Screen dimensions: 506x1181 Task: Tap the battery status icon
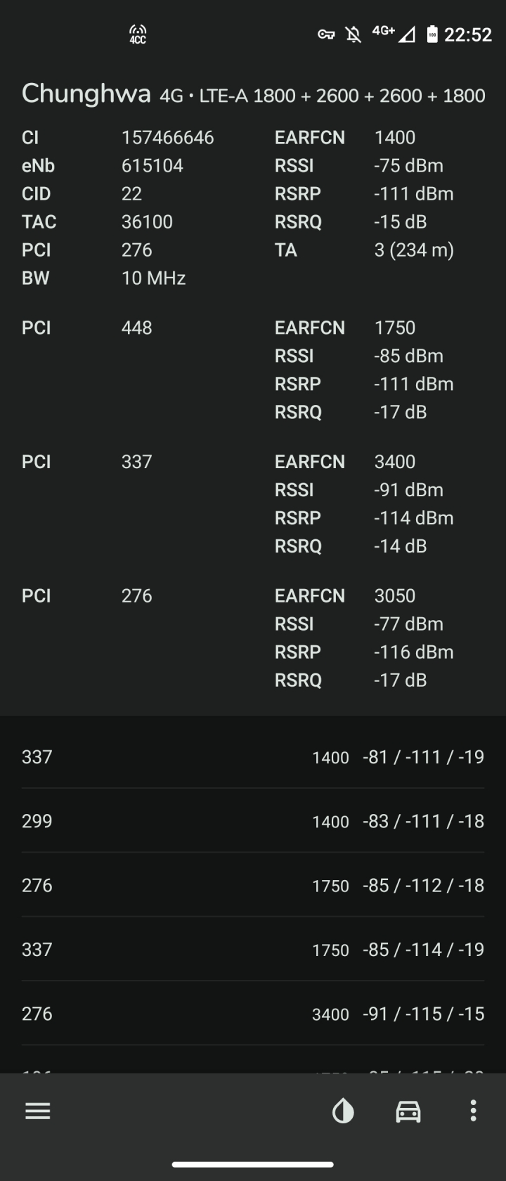pos(432,34)
